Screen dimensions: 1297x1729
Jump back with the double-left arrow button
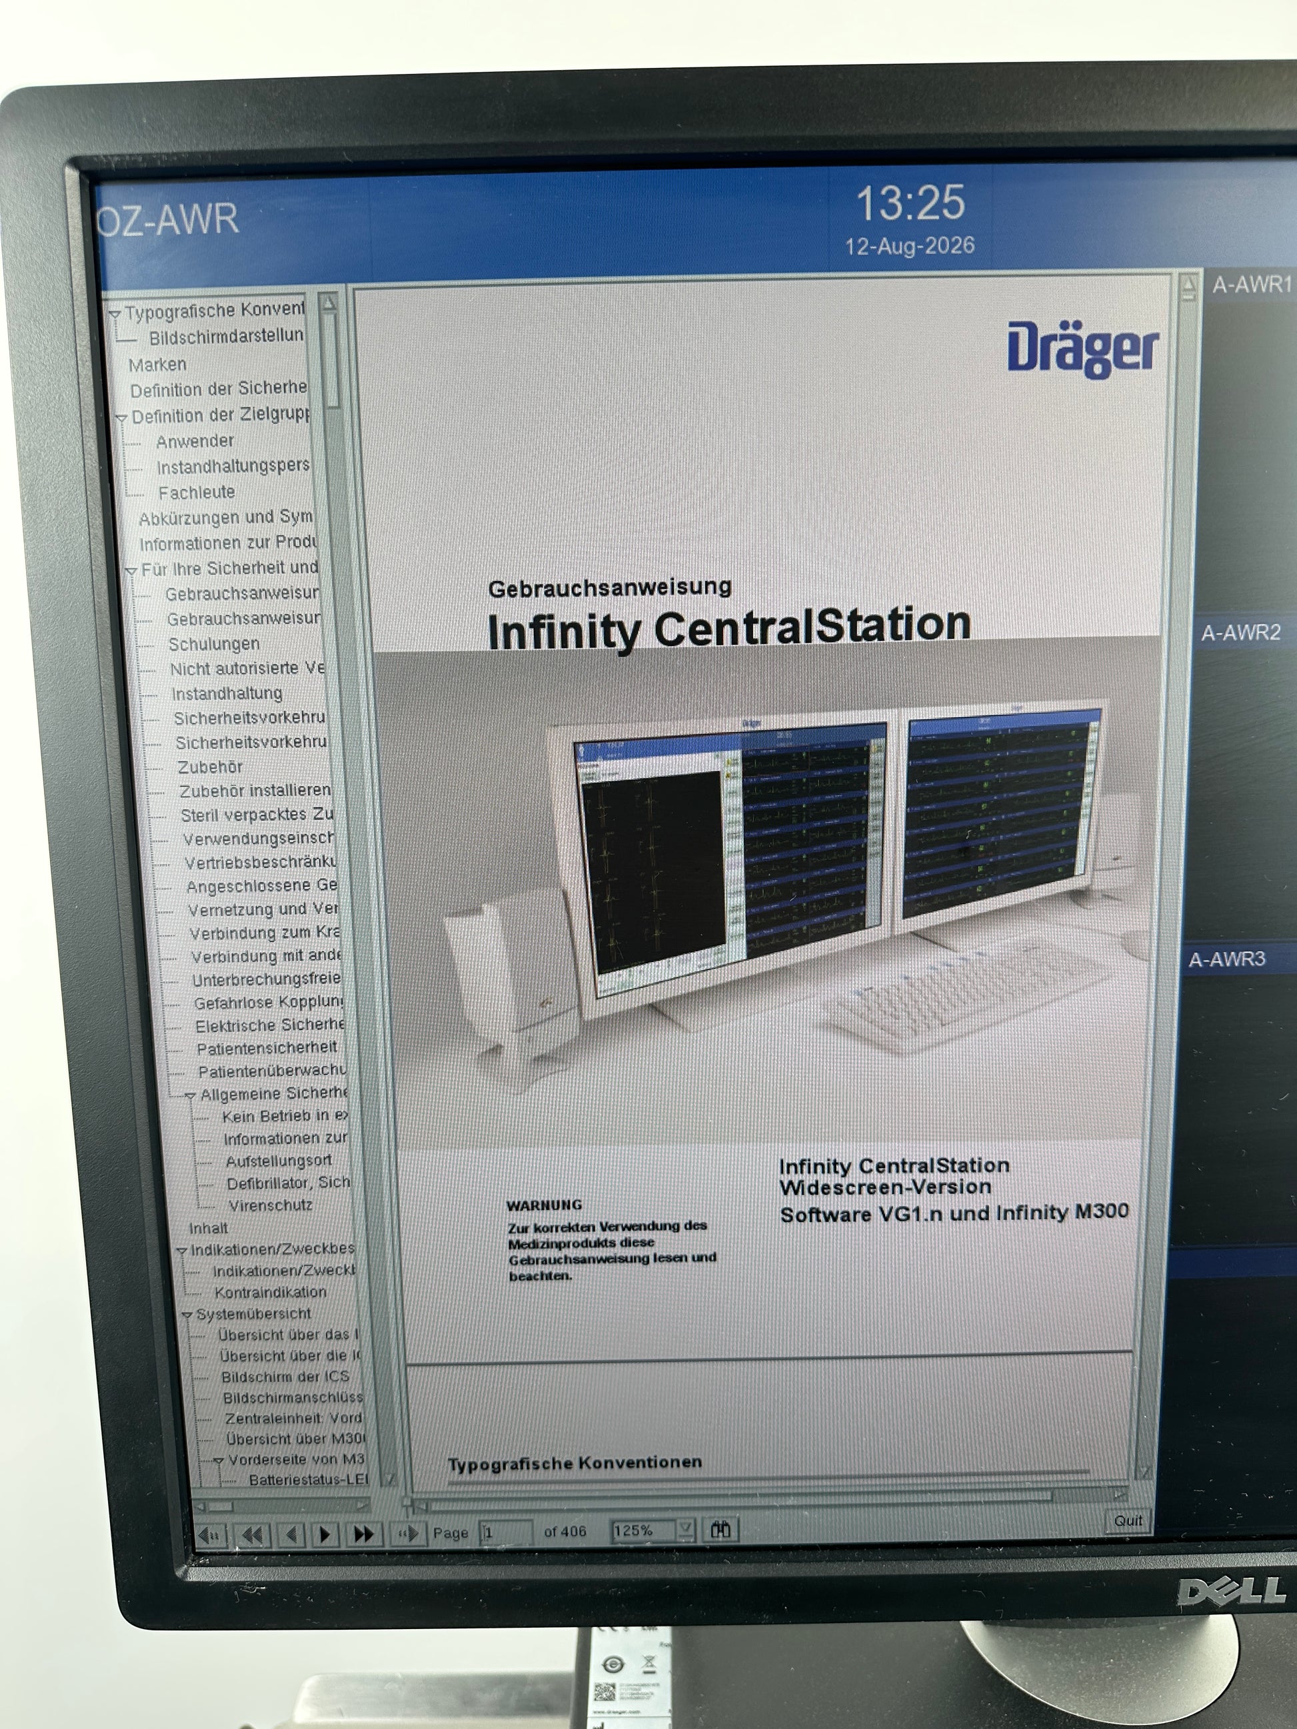click(251, 1534)
